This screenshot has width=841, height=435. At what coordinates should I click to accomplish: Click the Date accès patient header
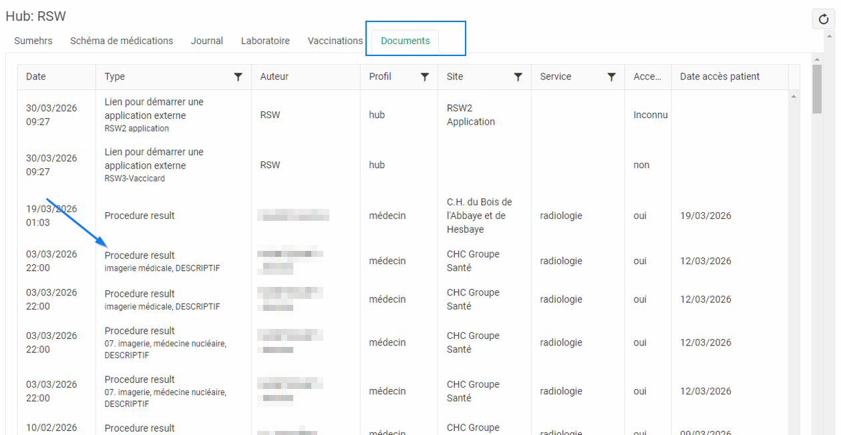[719, 77]
